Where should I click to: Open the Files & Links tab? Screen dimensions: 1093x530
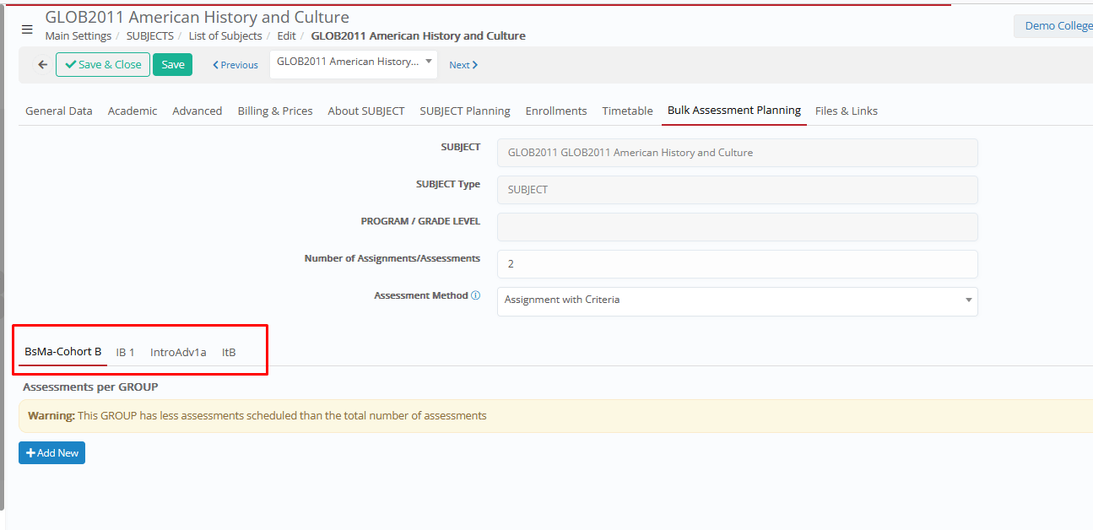(846, 111)
